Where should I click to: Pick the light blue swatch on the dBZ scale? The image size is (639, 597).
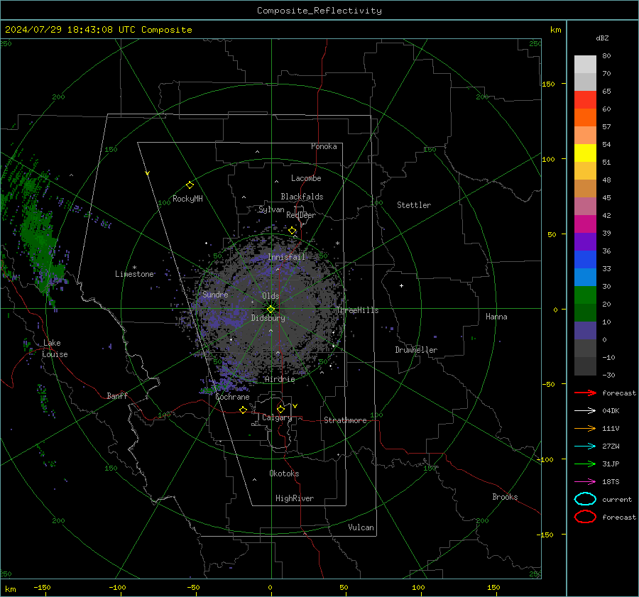[x=585, y=277]
